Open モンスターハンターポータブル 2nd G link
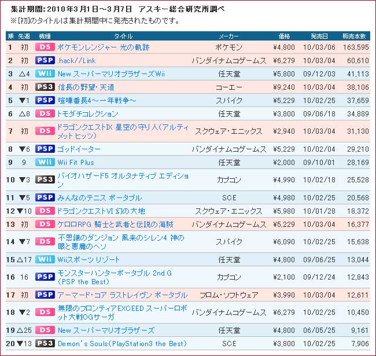Image resolution: width=376 pixels, height=356 pixels. pos(115,277)
